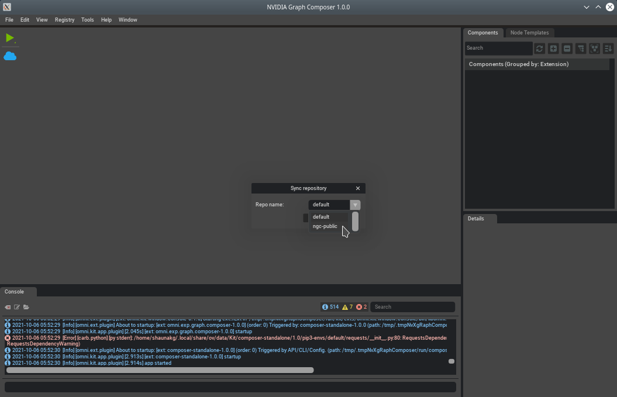The height and width of the screenshot is (397, 617).
Task: Click the blue cloud icon
Action: [10, 56]
